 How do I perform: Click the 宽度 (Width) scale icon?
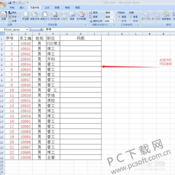pos(91,13)
